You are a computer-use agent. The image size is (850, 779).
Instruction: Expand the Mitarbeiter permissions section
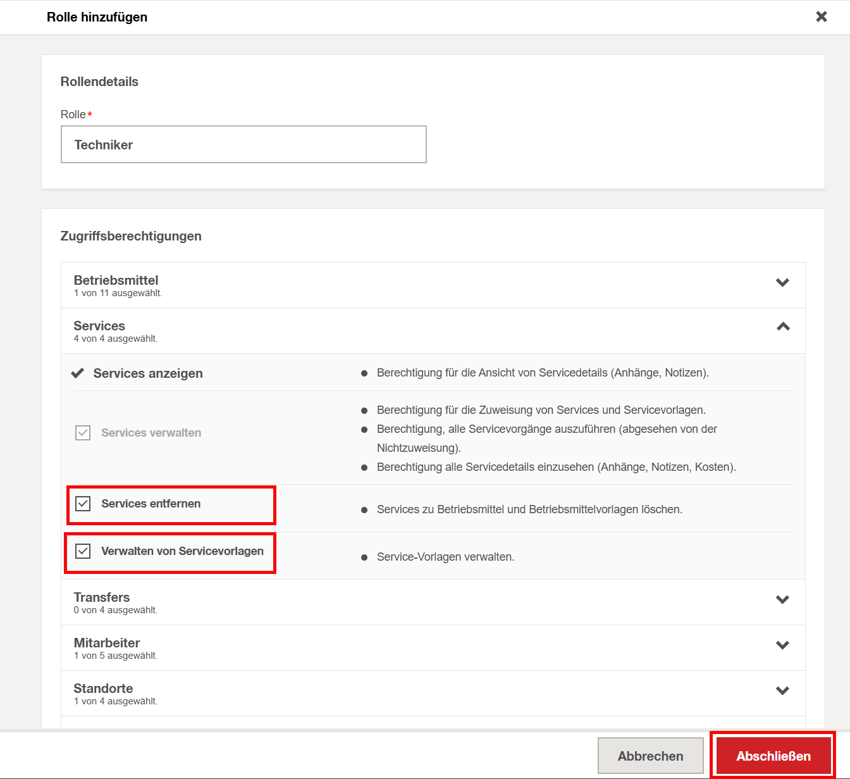point(782,645)
